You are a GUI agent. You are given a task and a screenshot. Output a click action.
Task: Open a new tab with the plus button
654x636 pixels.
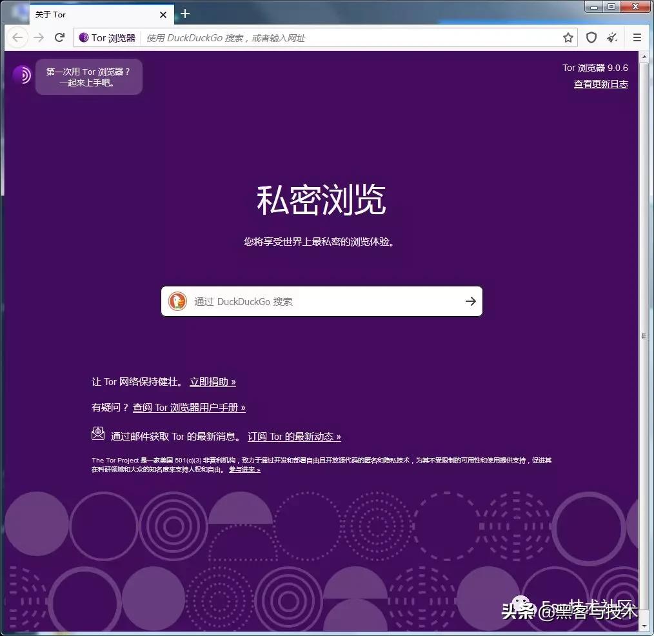click(186, 14)
